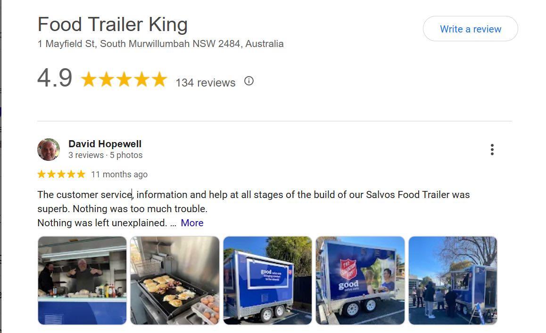Open photo of men inside food trailer
Image resolution: width=546 pixels, height=333 pixels.
pos(82,281)
